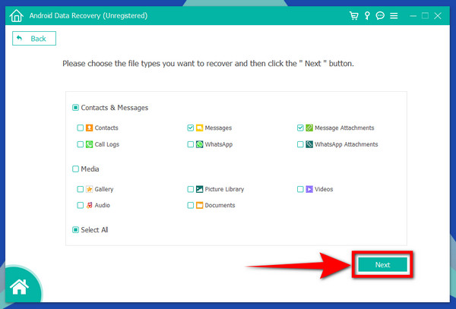Check the Videos checkbox
The image size is (456, 309).
(x=300, y=189)
